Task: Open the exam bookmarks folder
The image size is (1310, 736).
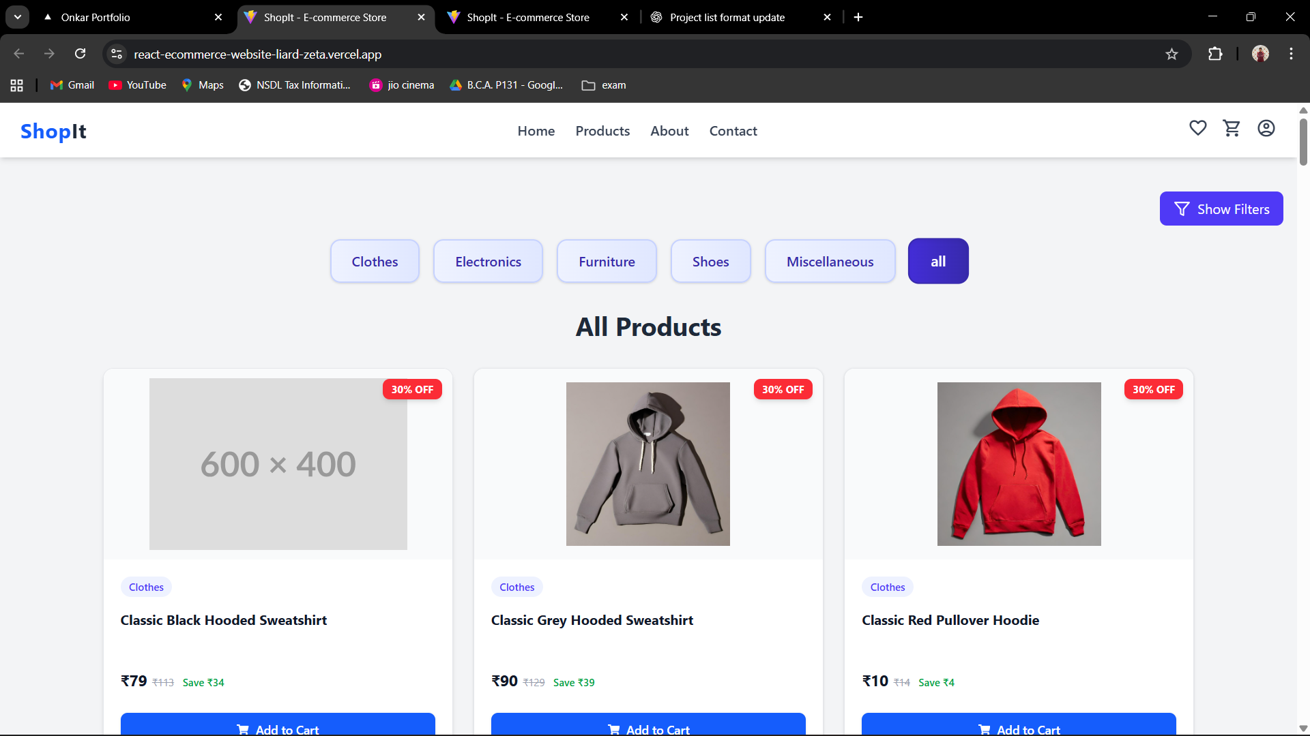Action: pos(604,85)
